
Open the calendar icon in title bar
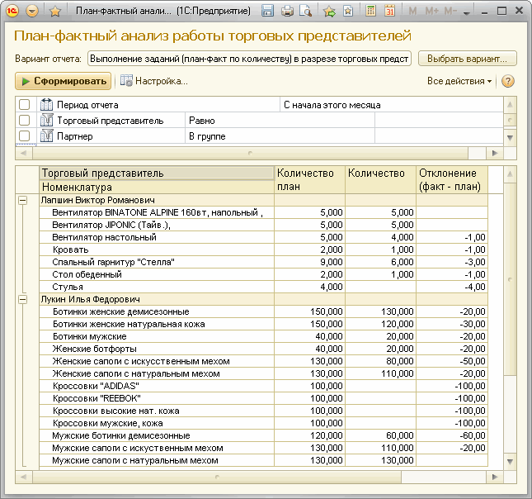pos(389,12)
